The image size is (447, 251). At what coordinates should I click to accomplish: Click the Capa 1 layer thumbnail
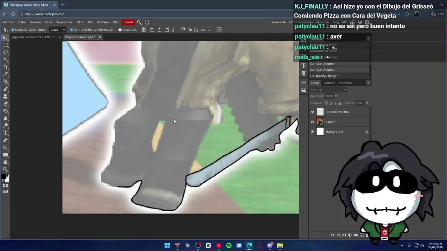(x=320, y=122)
